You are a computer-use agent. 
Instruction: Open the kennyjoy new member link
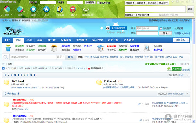point(81,68)
